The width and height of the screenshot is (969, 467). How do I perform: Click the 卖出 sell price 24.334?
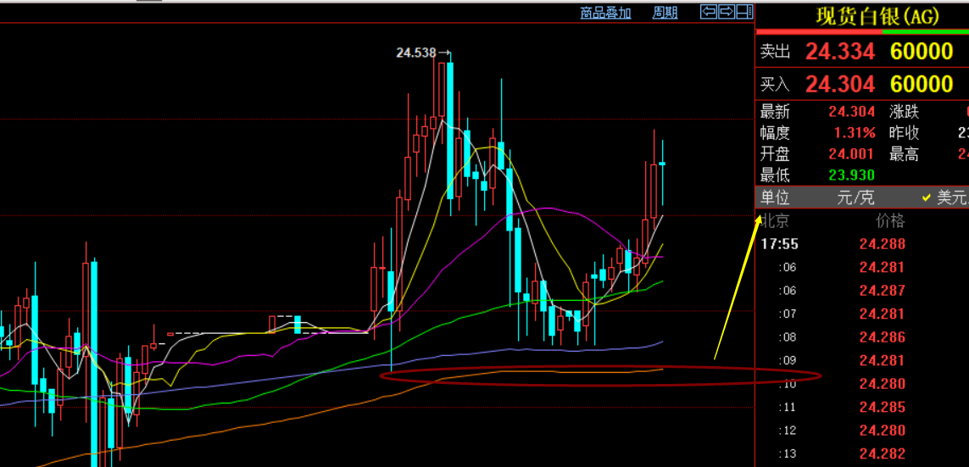coord(839,52)
